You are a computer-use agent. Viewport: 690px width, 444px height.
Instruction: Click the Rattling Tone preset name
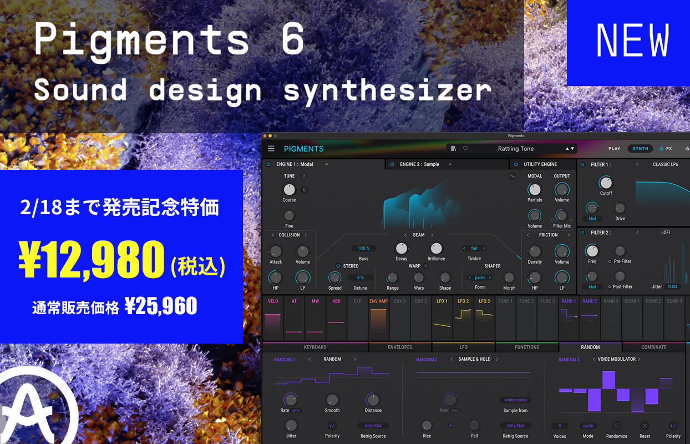click(x=516, y=149)
